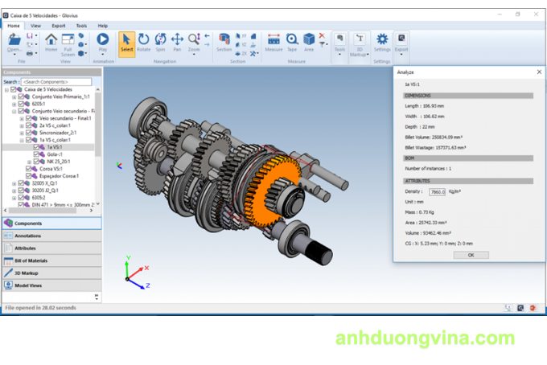Click the Density value input field
547x365 pixels.
(438, 192)
